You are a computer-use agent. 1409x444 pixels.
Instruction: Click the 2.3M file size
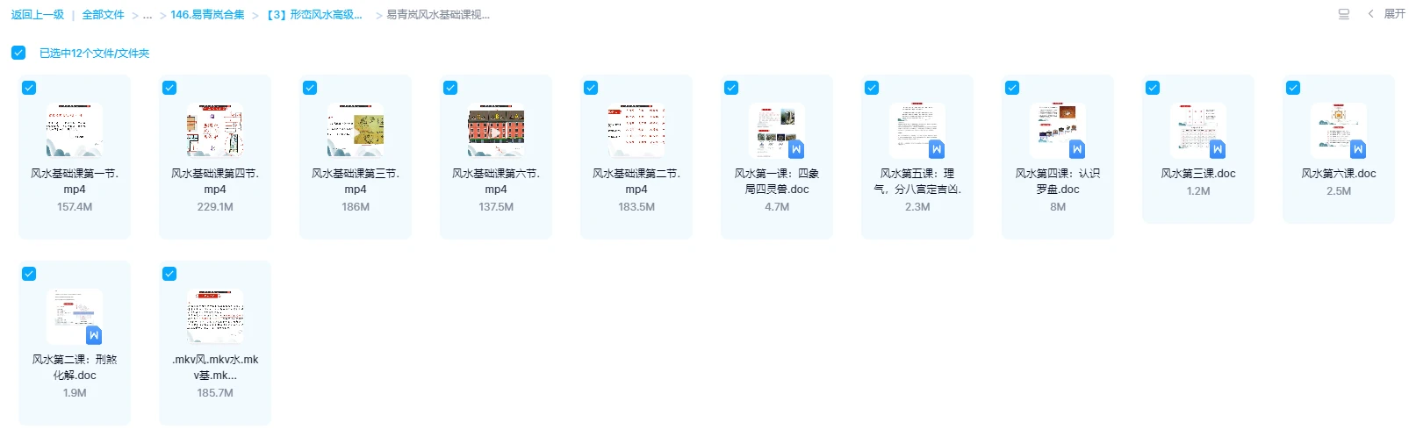[917, 207]
